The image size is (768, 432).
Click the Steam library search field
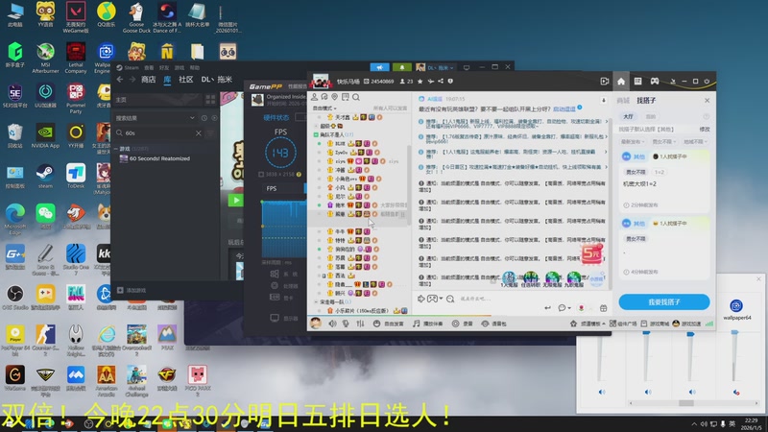pyautogui.click(x=159, y=133)
